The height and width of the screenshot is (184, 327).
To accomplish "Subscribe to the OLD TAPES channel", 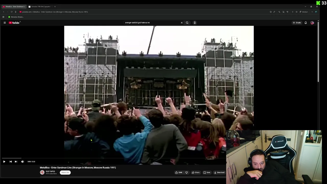I will pyautogui.click(x=65, y=172).
